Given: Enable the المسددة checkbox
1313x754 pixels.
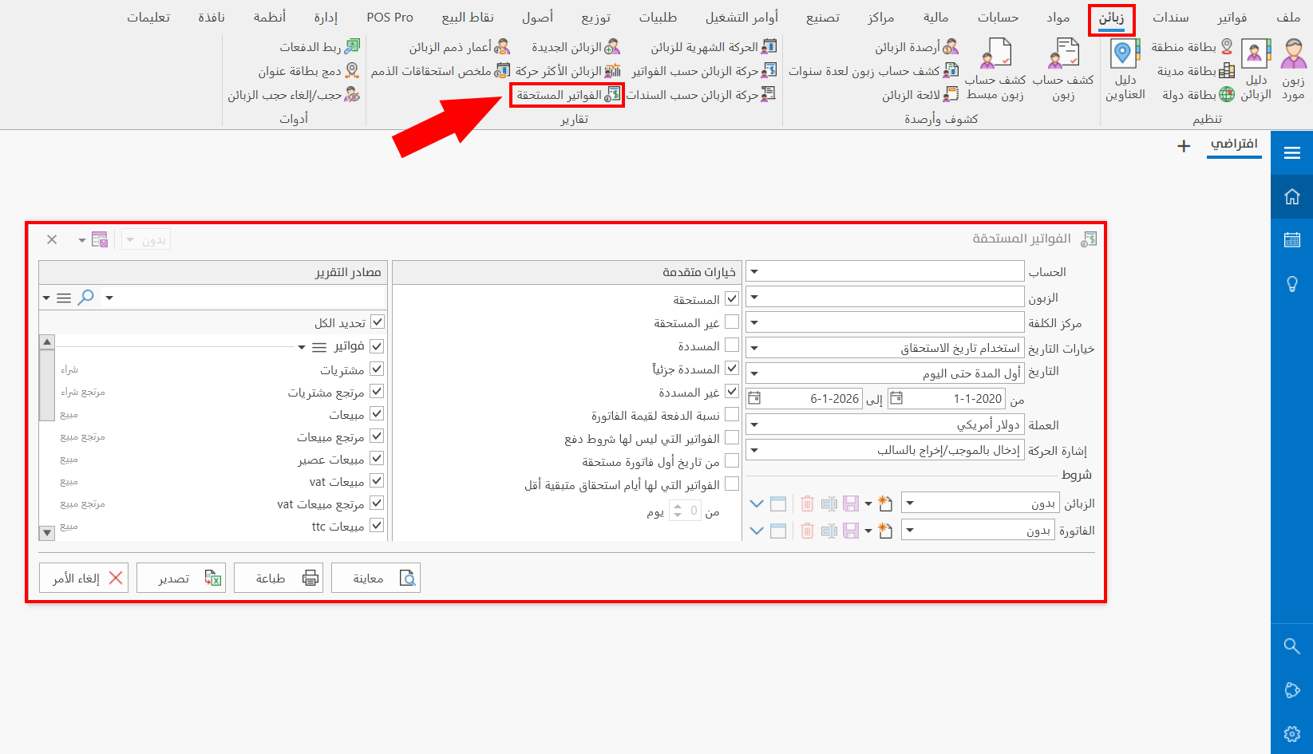Looking at the screenshot, I should [x=732, y=345].
